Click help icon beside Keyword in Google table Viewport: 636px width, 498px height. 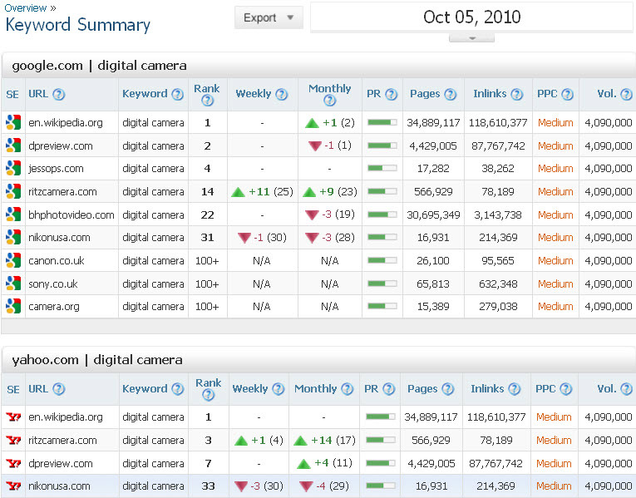[x=177, y=95]
